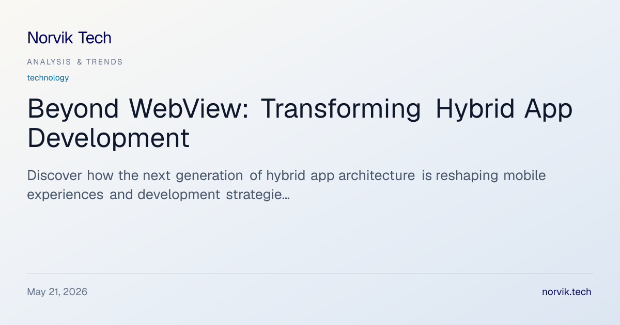
Task: Click the description starting with Discover how
Action: 286,185
